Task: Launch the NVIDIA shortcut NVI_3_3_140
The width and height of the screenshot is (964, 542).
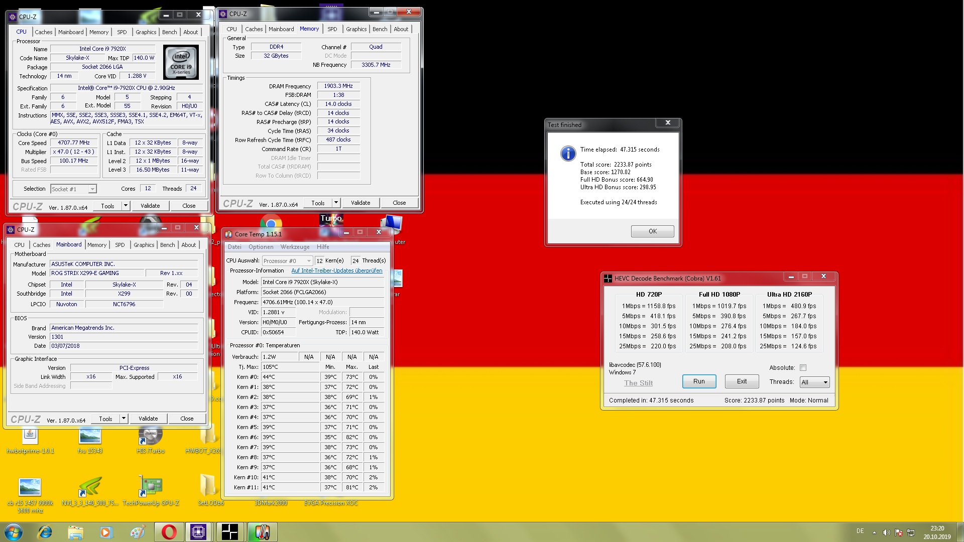Action: coord(90,491)
